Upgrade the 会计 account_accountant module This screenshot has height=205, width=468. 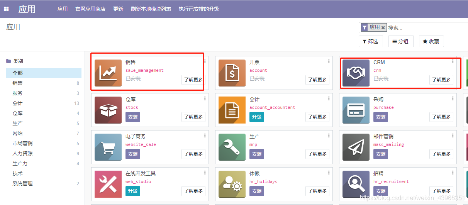257,117
